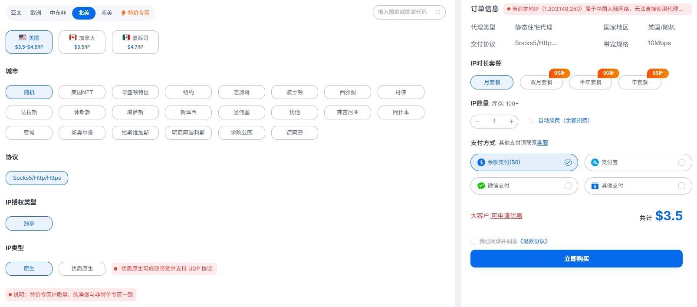697x307 pixels.
Task: Choose the 美国 country card
Action: 29,42
